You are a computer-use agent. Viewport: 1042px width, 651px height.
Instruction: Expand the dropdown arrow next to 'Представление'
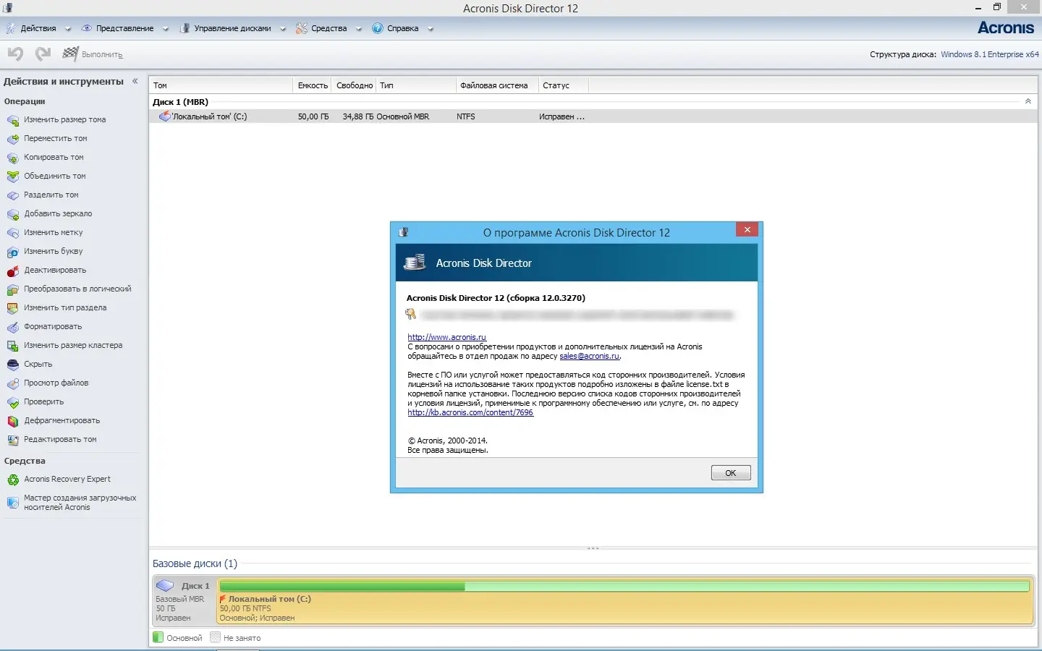pos(165,30)
